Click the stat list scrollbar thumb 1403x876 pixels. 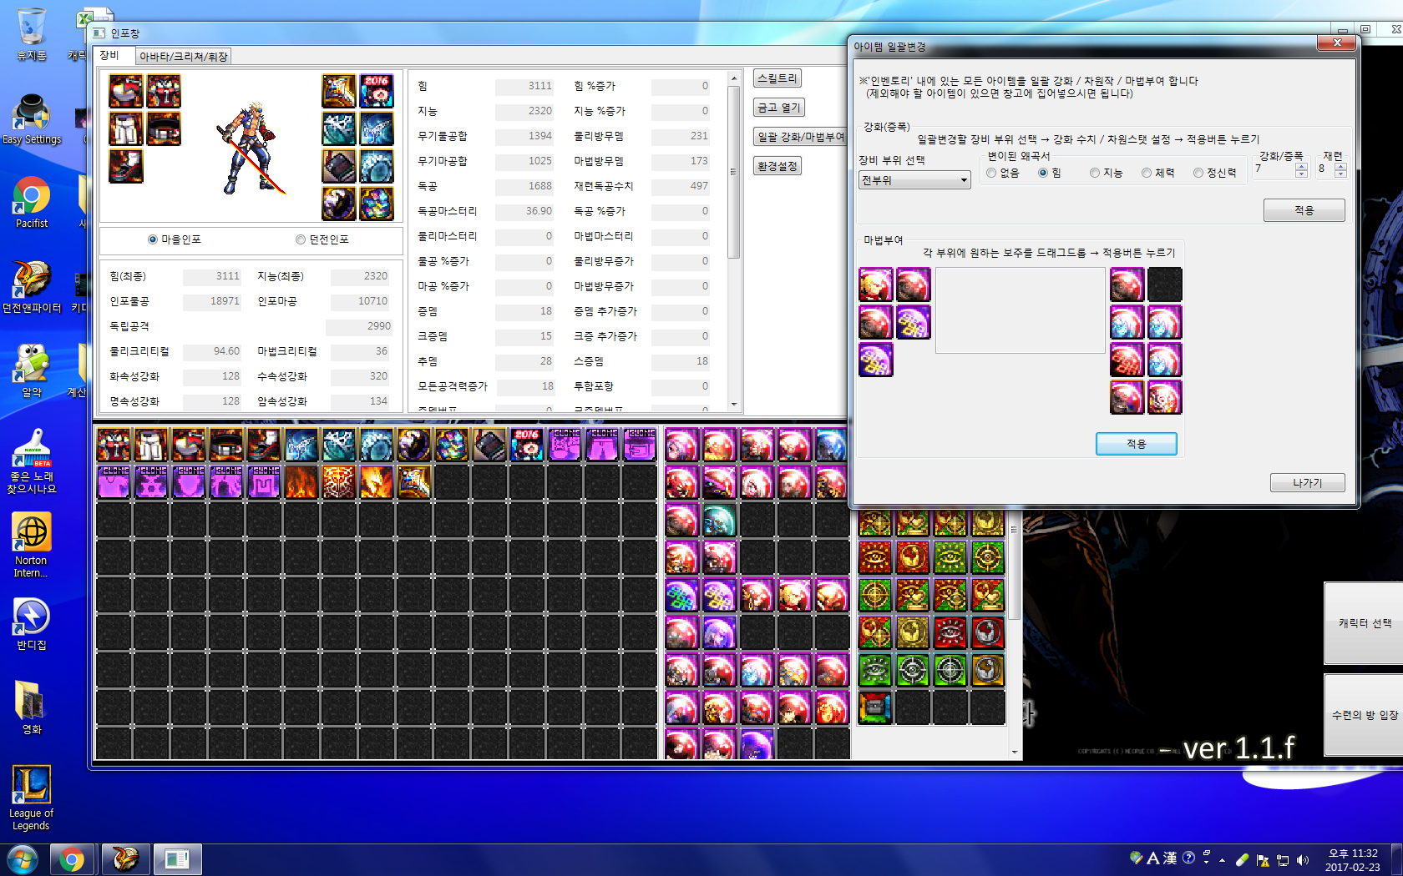pos(734,171)
